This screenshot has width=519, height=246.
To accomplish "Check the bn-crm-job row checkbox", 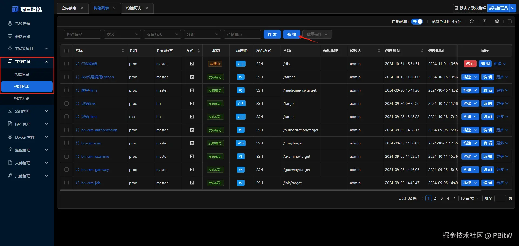I will tap(66, 183).
